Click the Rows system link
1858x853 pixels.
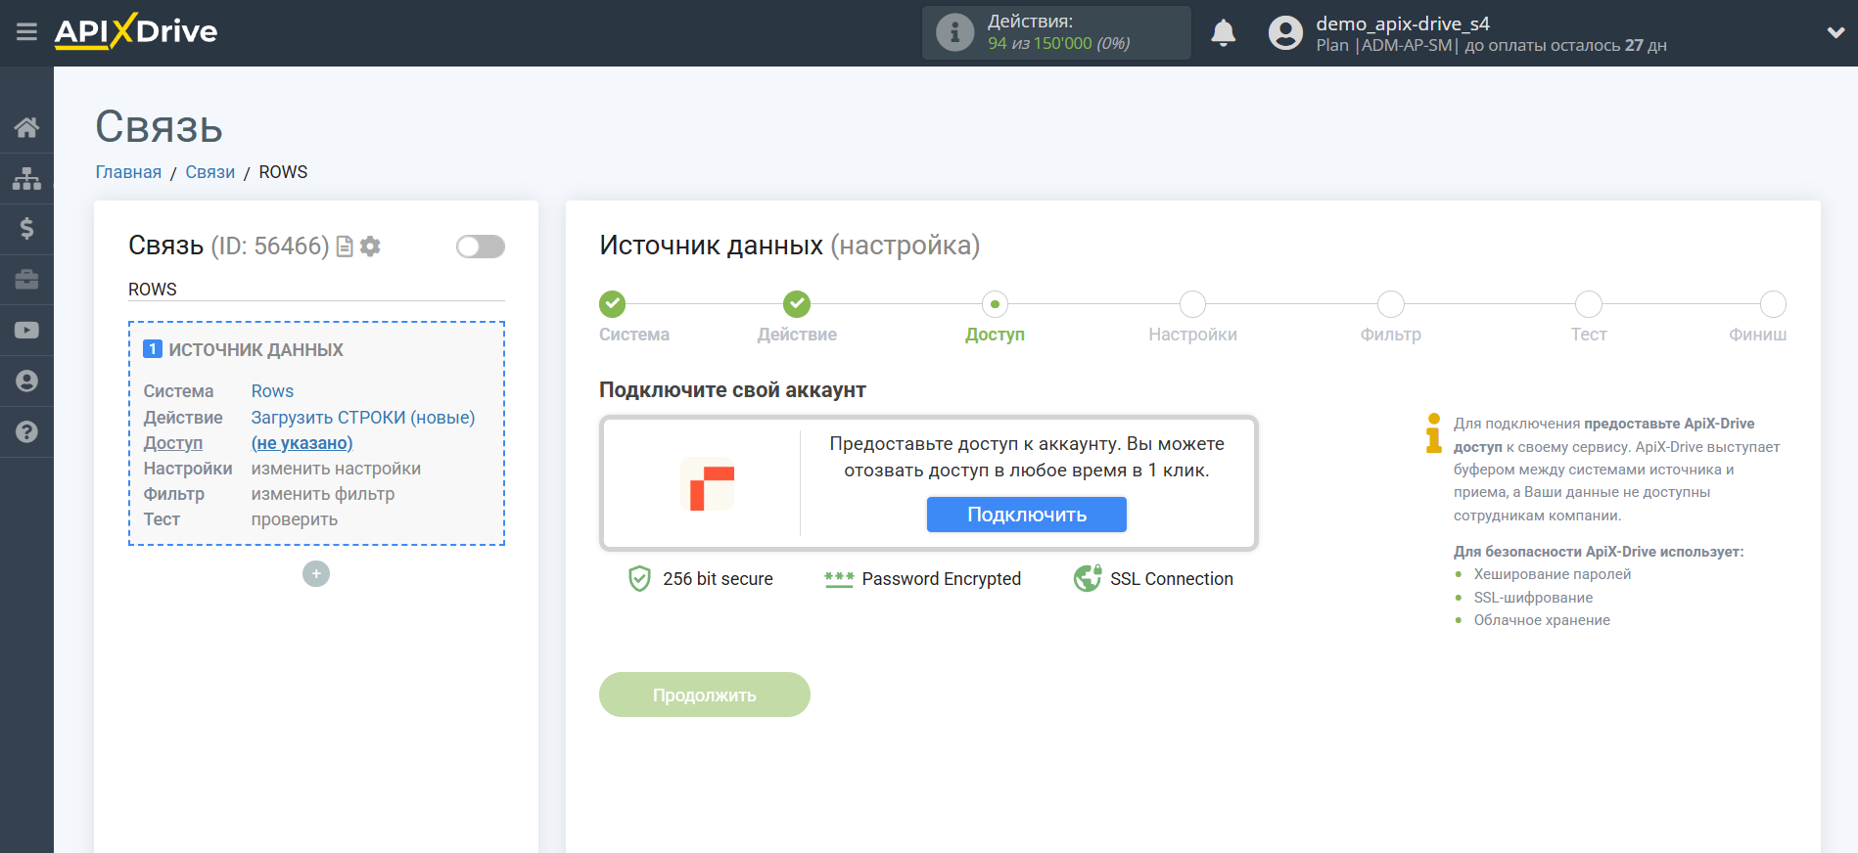tap(272, 391)
